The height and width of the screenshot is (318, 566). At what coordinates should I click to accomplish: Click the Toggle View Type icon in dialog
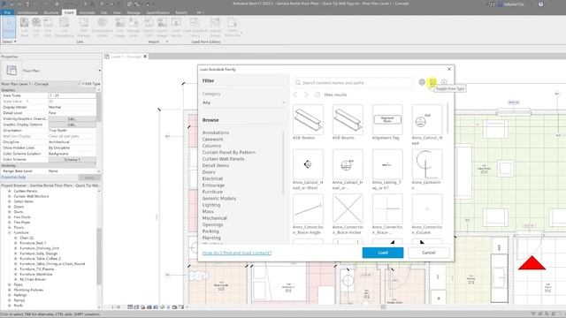432,82
